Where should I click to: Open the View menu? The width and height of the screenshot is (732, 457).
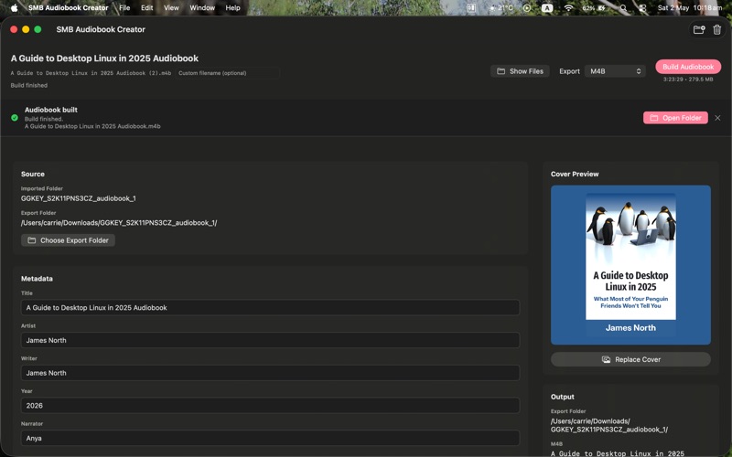click(171, 8)
